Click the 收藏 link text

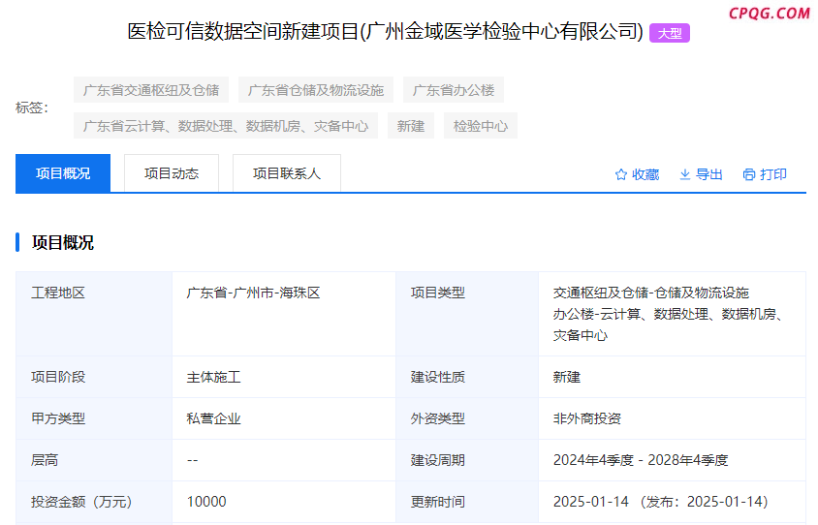645,174
